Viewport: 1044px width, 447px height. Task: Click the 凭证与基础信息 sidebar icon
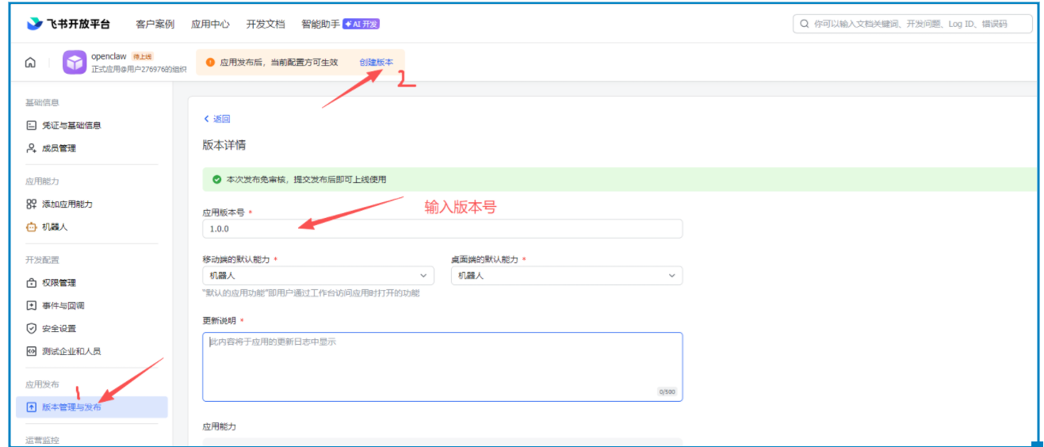pos(32,125)
